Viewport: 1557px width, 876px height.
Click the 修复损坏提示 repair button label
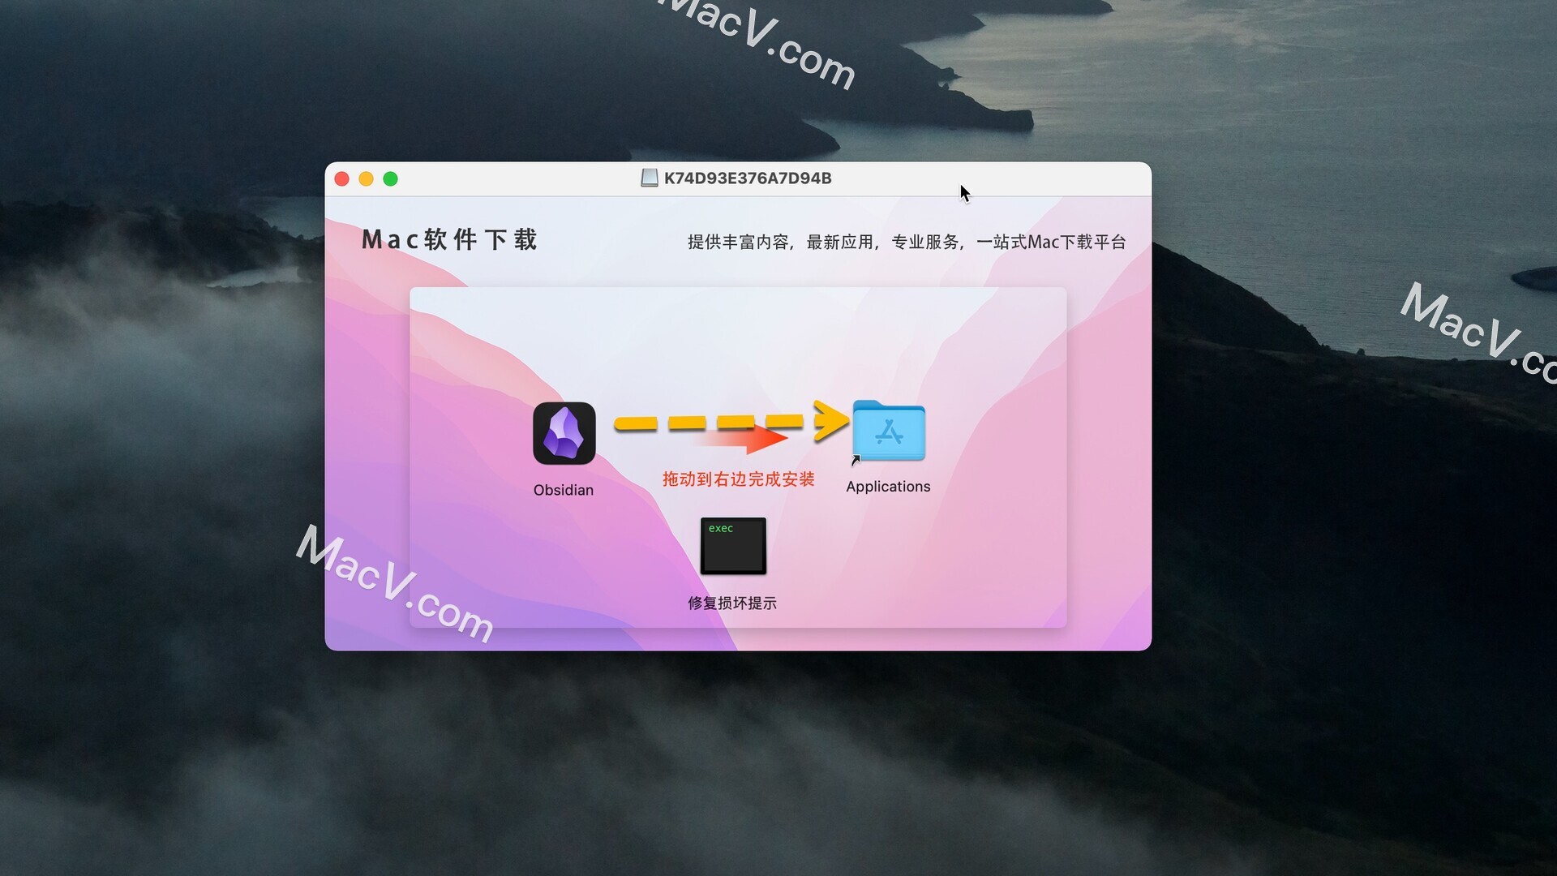(736, 600)
